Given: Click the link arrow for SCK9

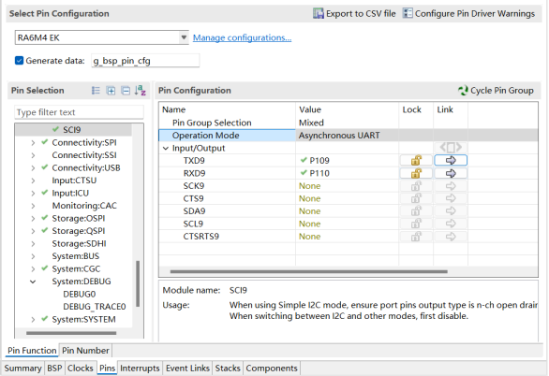Looking at the screenshot, I should (451, 186).
